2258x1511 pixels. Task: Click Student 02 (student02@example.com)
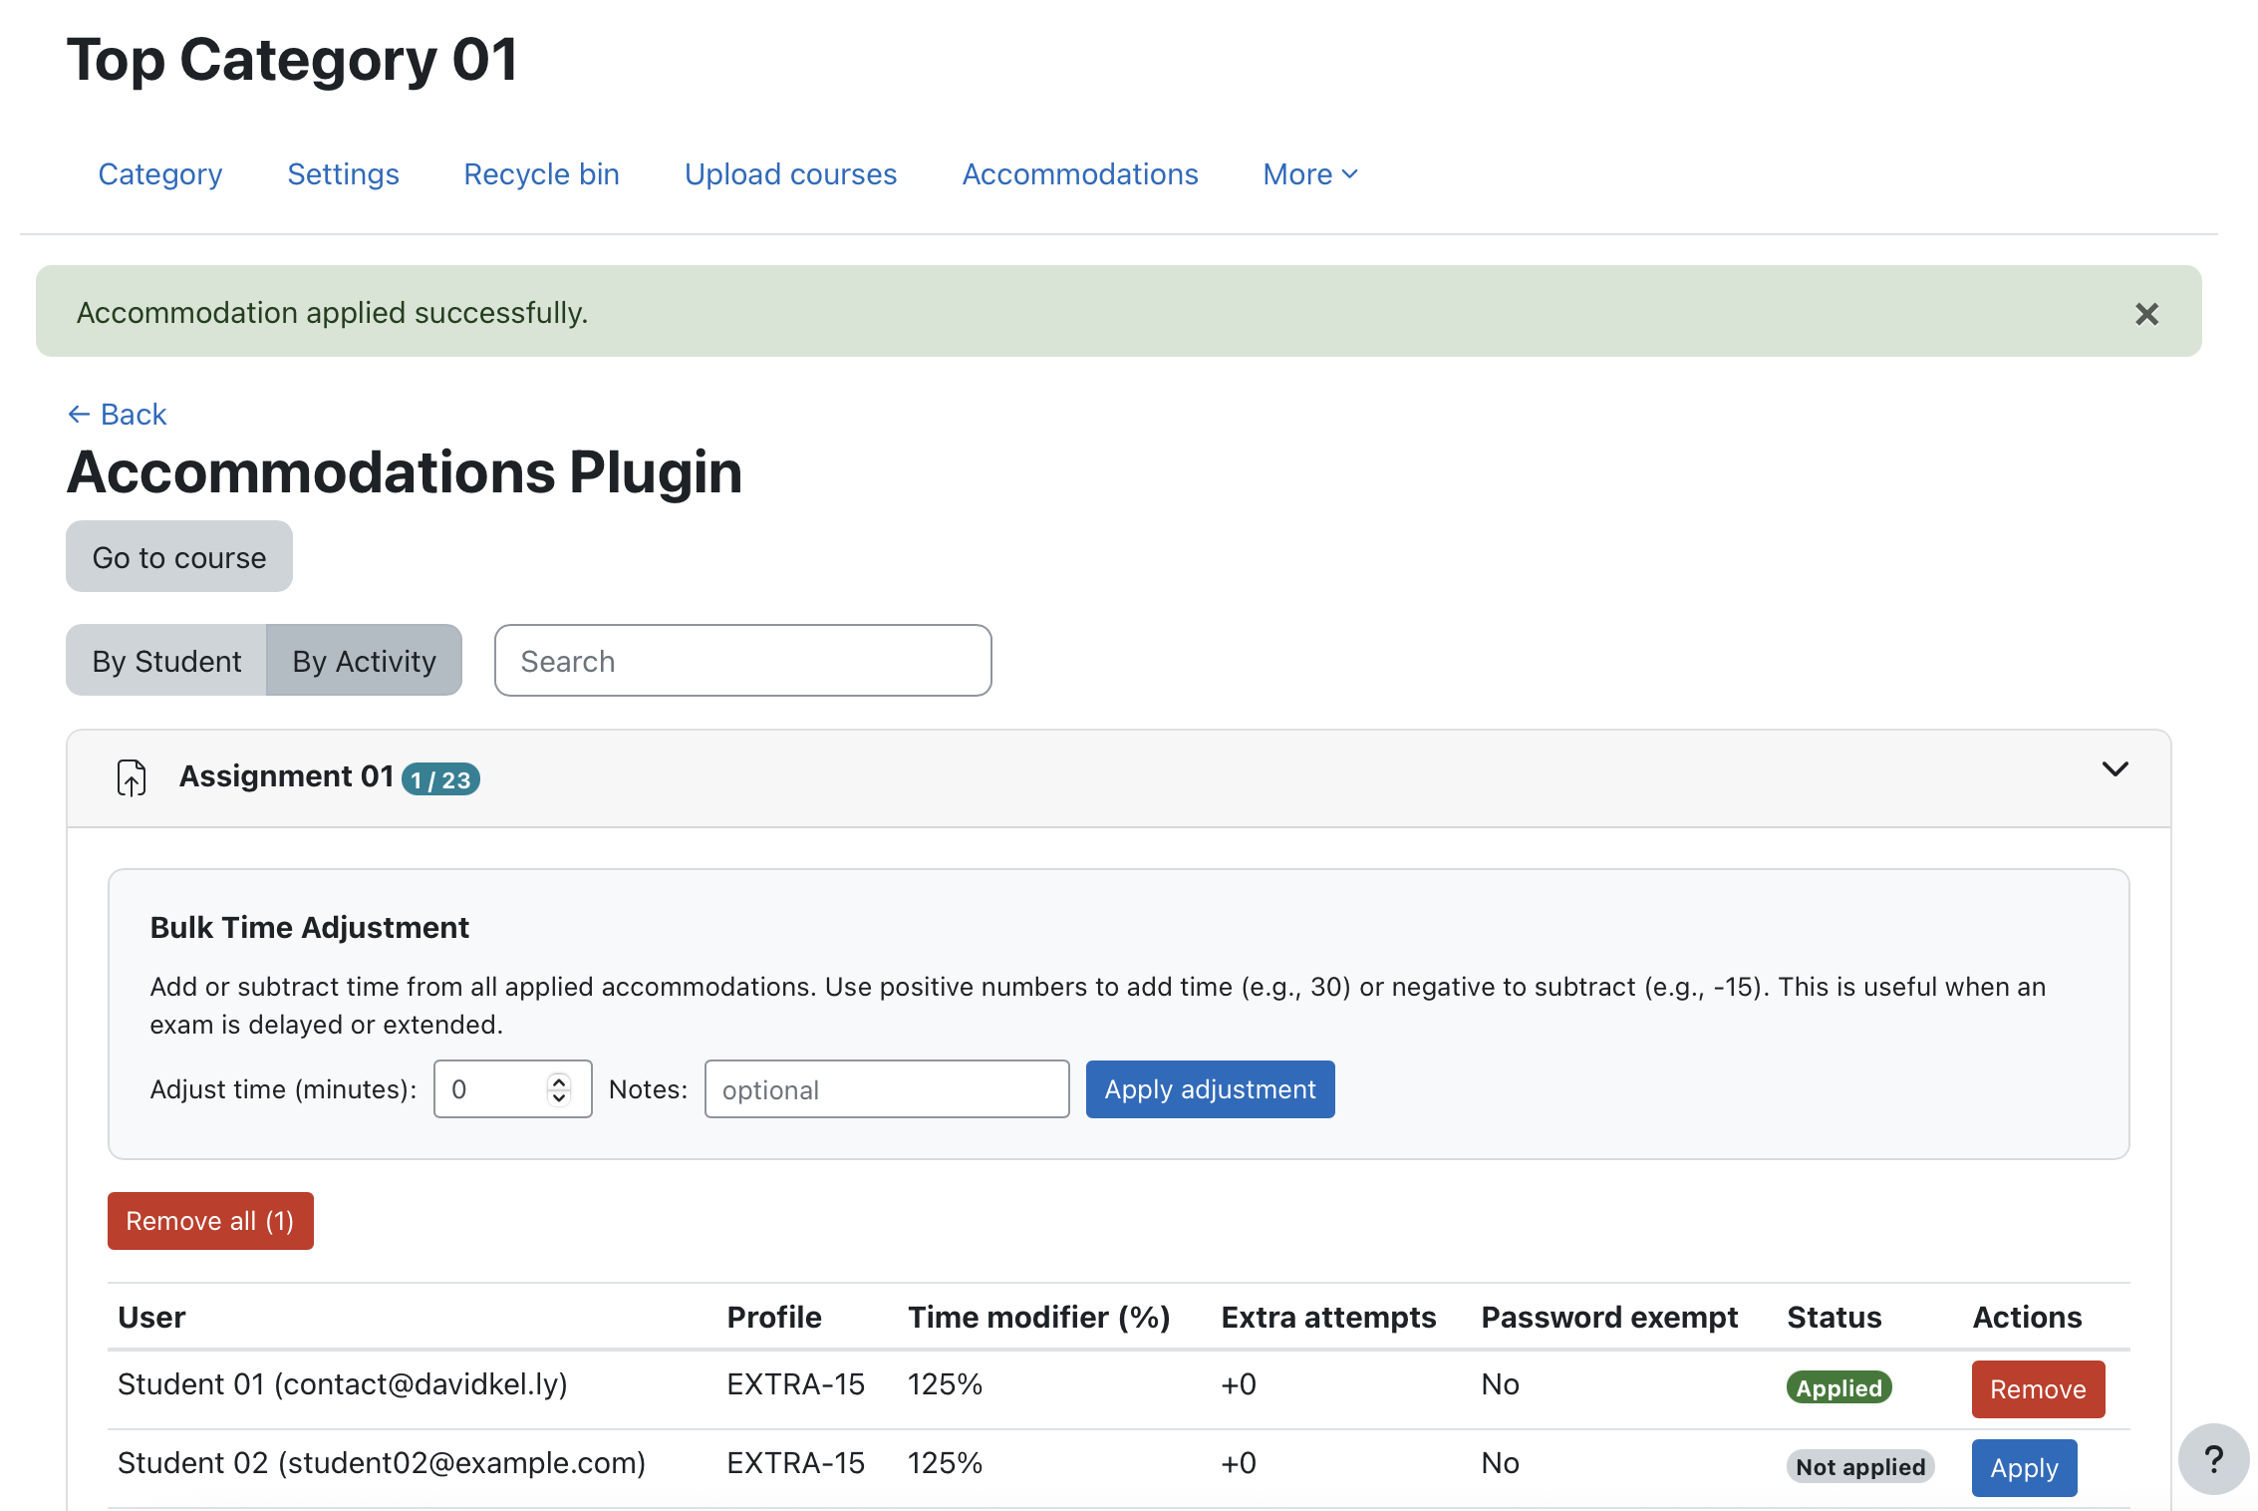(x=382, y=1462)
